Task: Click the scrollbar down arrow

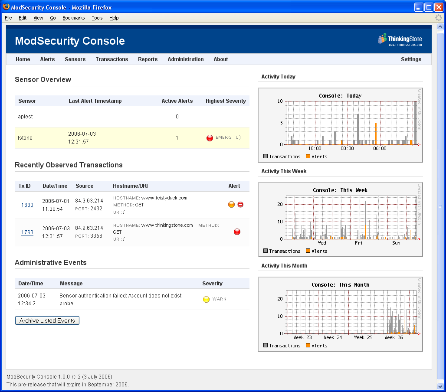Action: pos(439,385)
